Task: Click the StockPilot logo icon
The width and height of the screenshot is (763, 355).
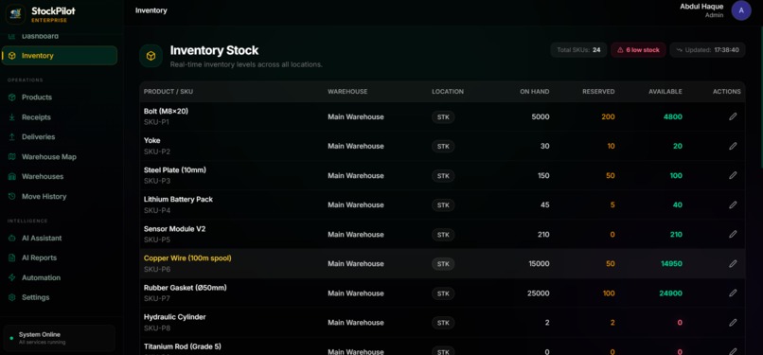Action: point(15,13)
